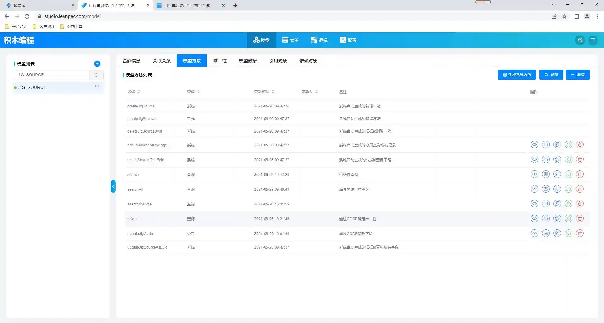The height and width of the screenshot is (323, 604).
Task: Click the copy icon for the select row
Action: tap(557, 218)
